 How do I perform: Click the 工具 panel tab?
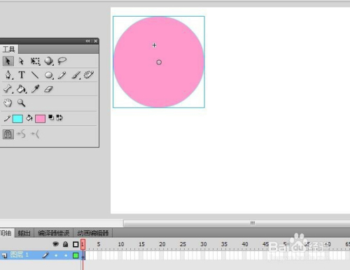pos(9,49)
